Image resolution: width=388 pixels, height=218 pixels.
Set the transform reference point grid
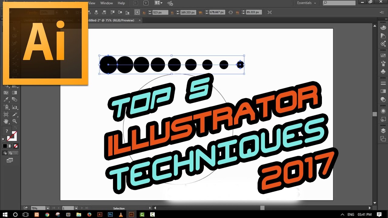pyautogui.click(x=137, y=12)
